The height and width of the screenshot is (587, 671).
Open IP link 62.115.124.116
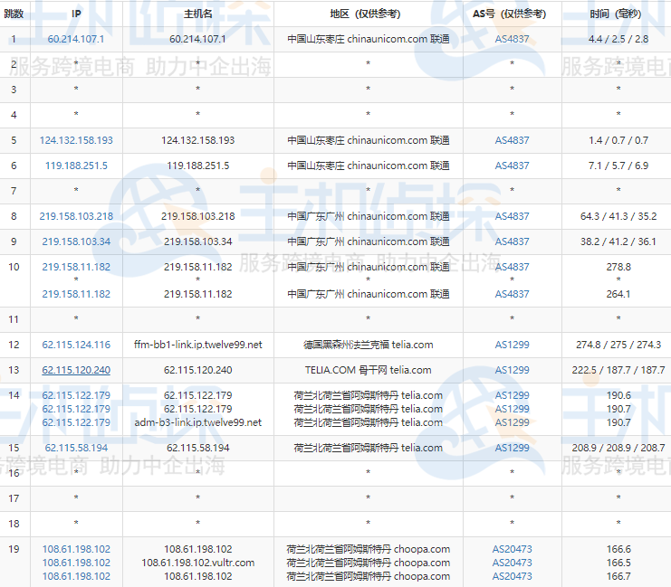(x=76, y=345)
